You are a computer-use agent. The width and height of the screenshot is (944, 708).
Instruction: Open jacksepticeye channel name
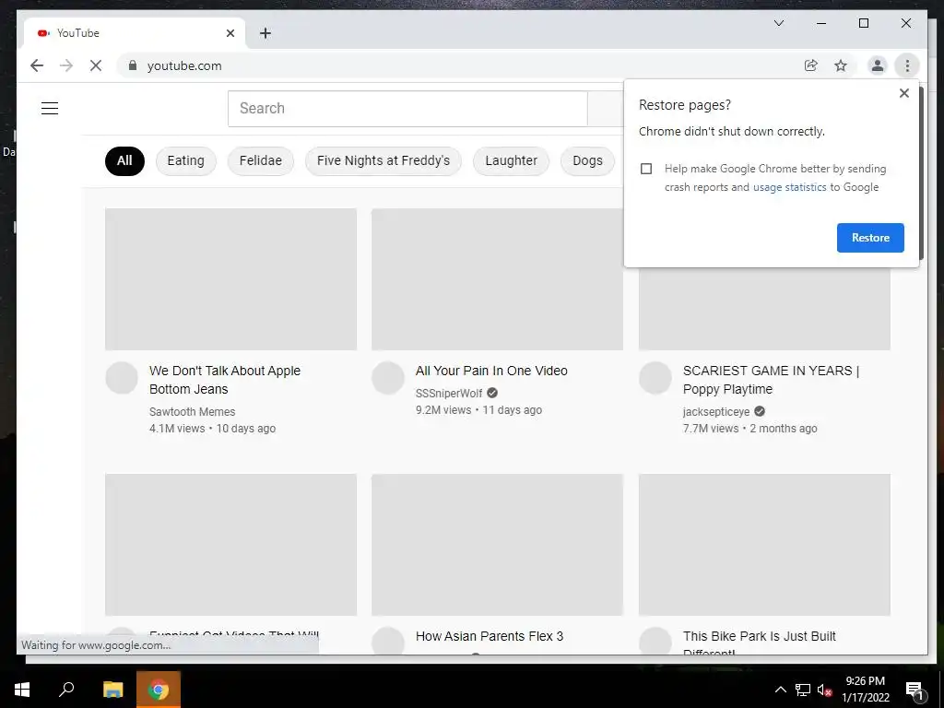(x=715, y=412)
